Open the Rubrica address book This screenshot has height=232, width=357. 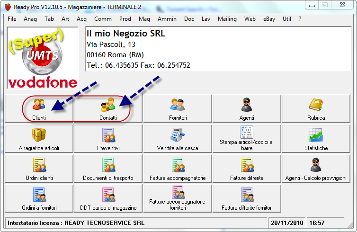click(x=316, y=108)
